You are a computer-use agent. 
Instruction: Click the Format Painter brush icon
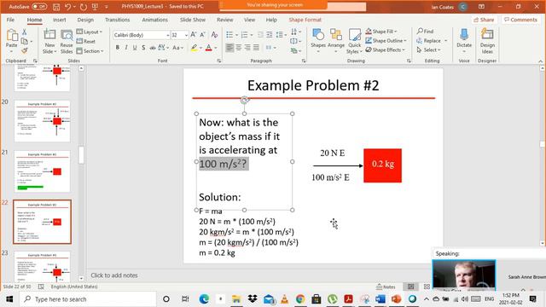click(25, 51)
